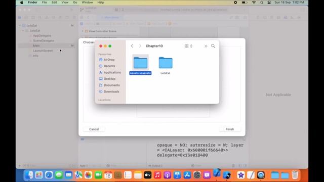The width and height of the screenshot is (324, 182).
Task: Open the Xcode project navigator tab icon
Action: (19, 18)
